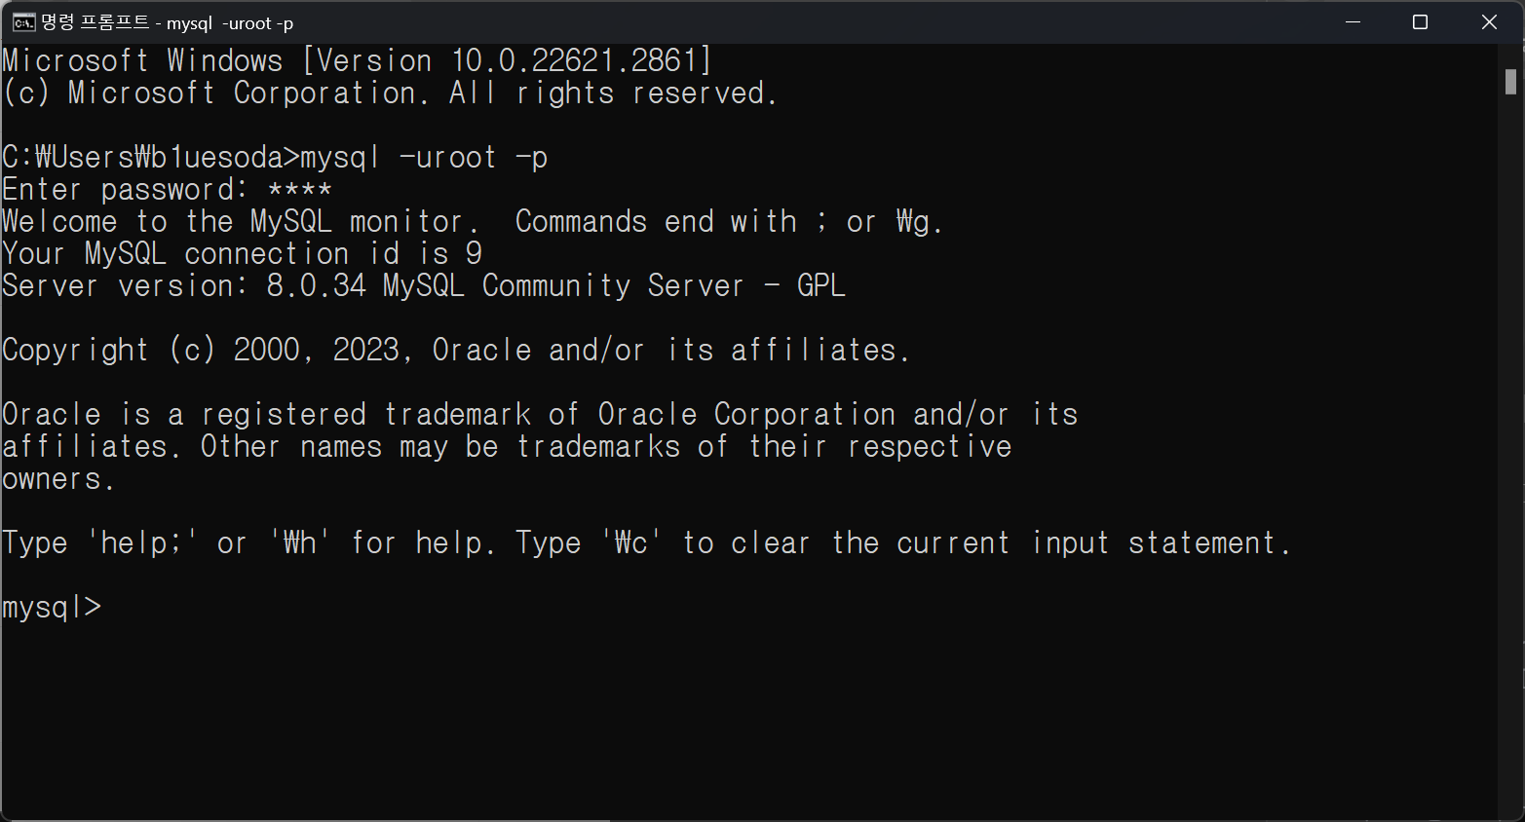1525x822 pixels.
Task: Click the 'Server version: 8.0.34' line
Action: [x=424, y=285]
